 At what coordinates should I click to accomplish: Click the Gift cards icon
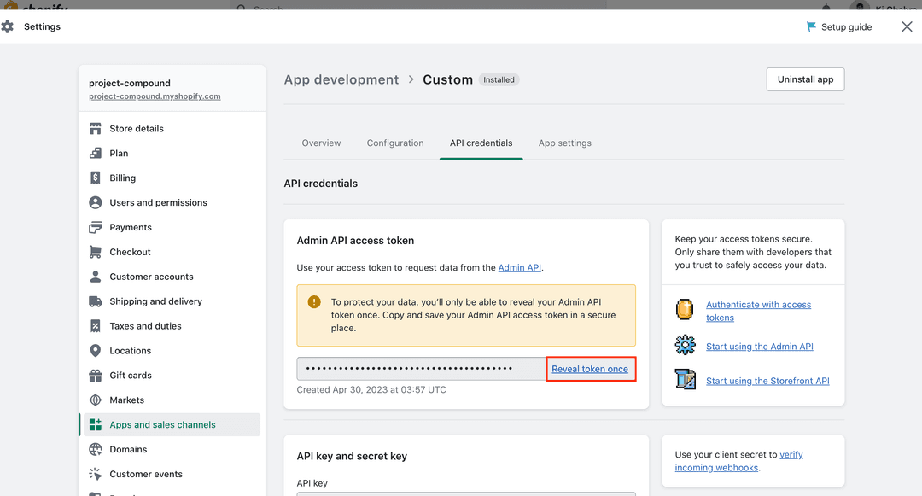point(96,376)
